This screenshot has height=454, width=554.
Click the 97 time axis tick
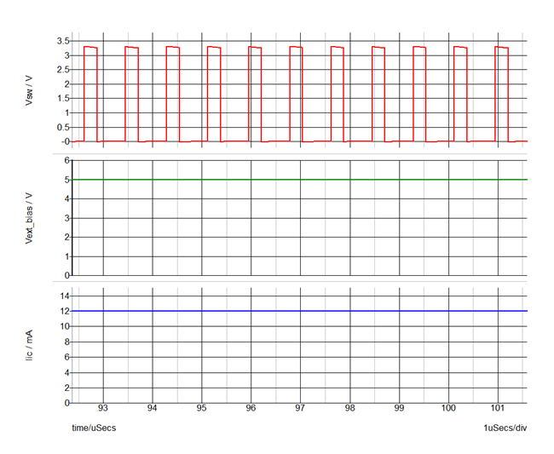300,408
